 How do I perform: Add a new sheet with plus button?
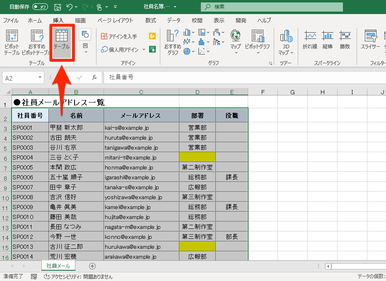92,266
